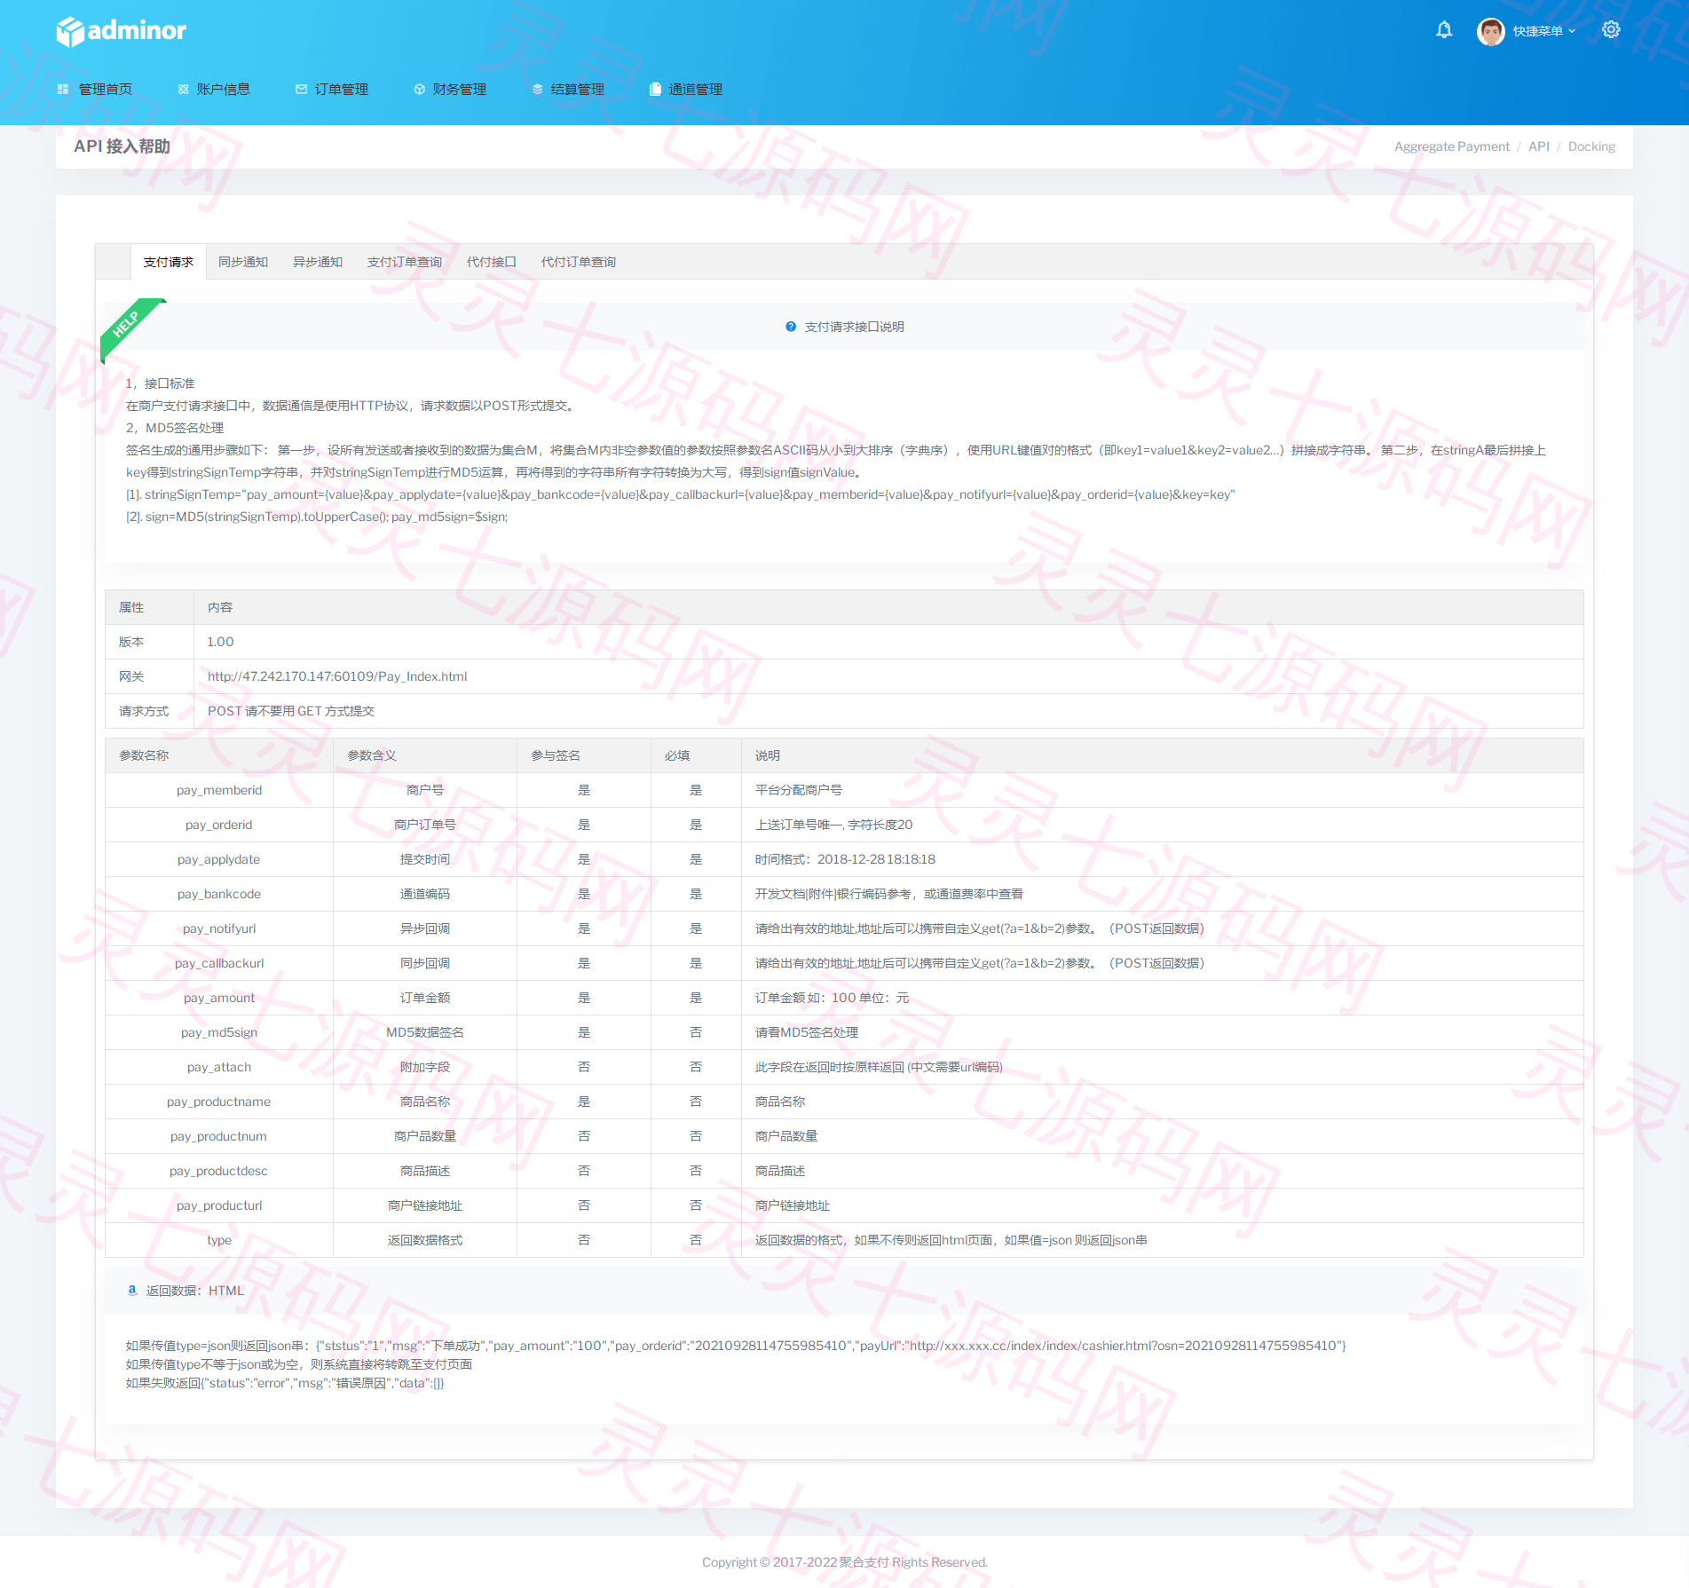
Task: Switch to the 同步通知 tab
Action: [243, 262]
